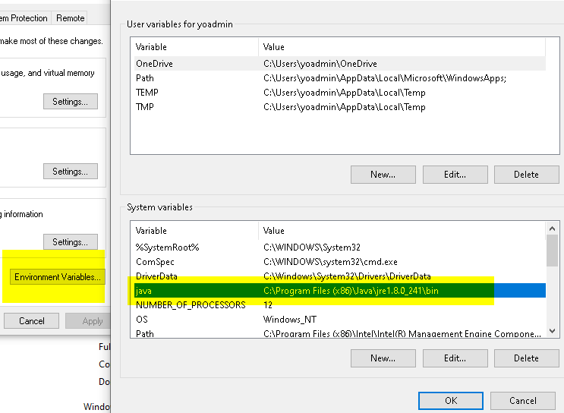Open the Environment Variables dialog button
Image resolution: width=564 pixels, height=413 pixels.
(58, 277)
